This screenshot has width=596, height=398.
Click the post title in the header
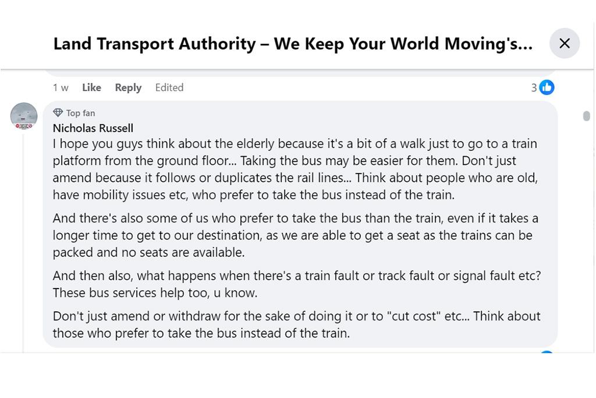click(x=293, y=44)
